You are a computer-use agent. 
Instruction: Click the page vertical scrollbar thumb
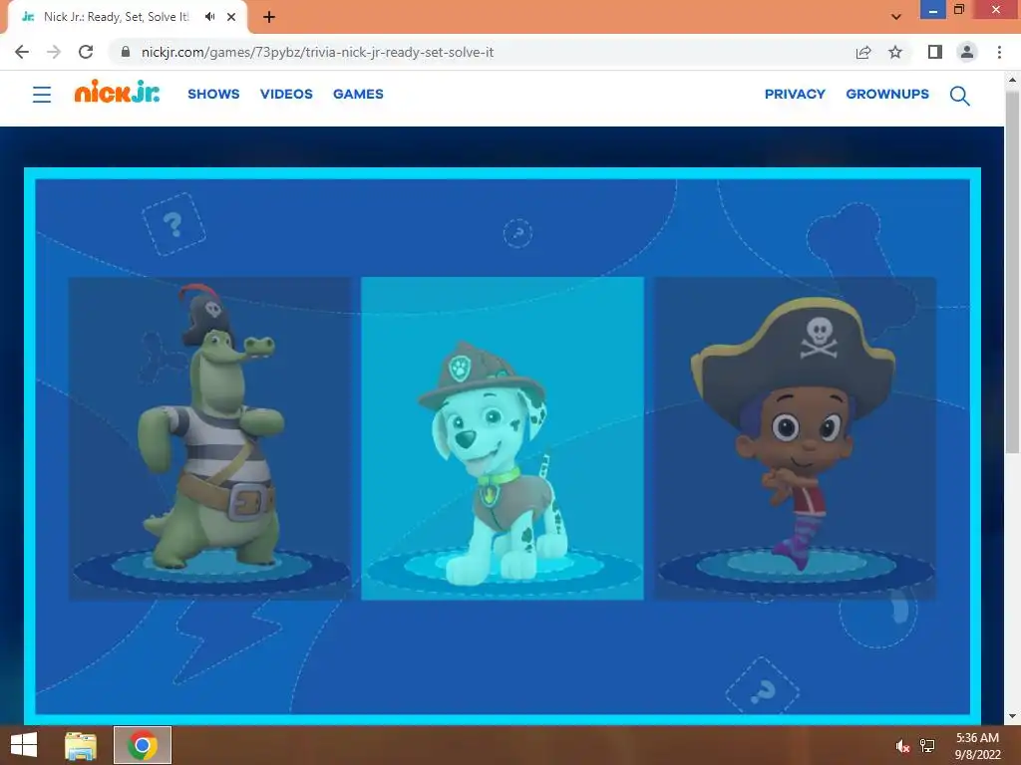point(1012,271)
